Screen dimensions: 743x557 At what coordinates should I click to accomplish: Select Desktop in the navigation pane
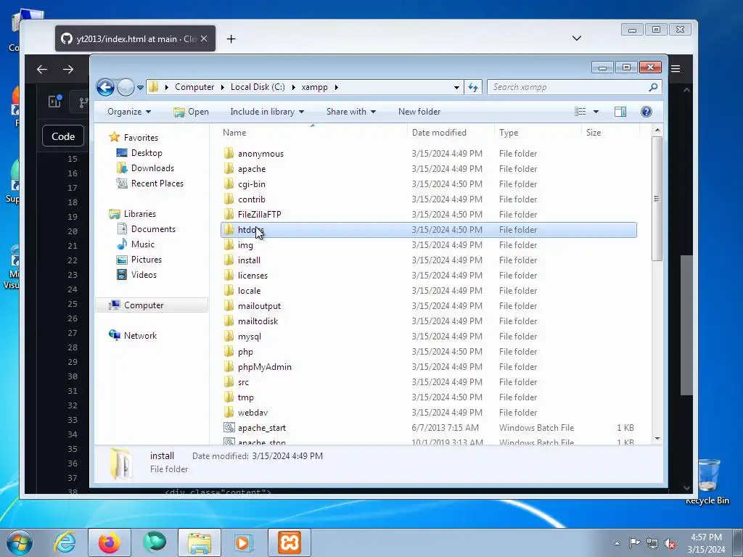147,153
